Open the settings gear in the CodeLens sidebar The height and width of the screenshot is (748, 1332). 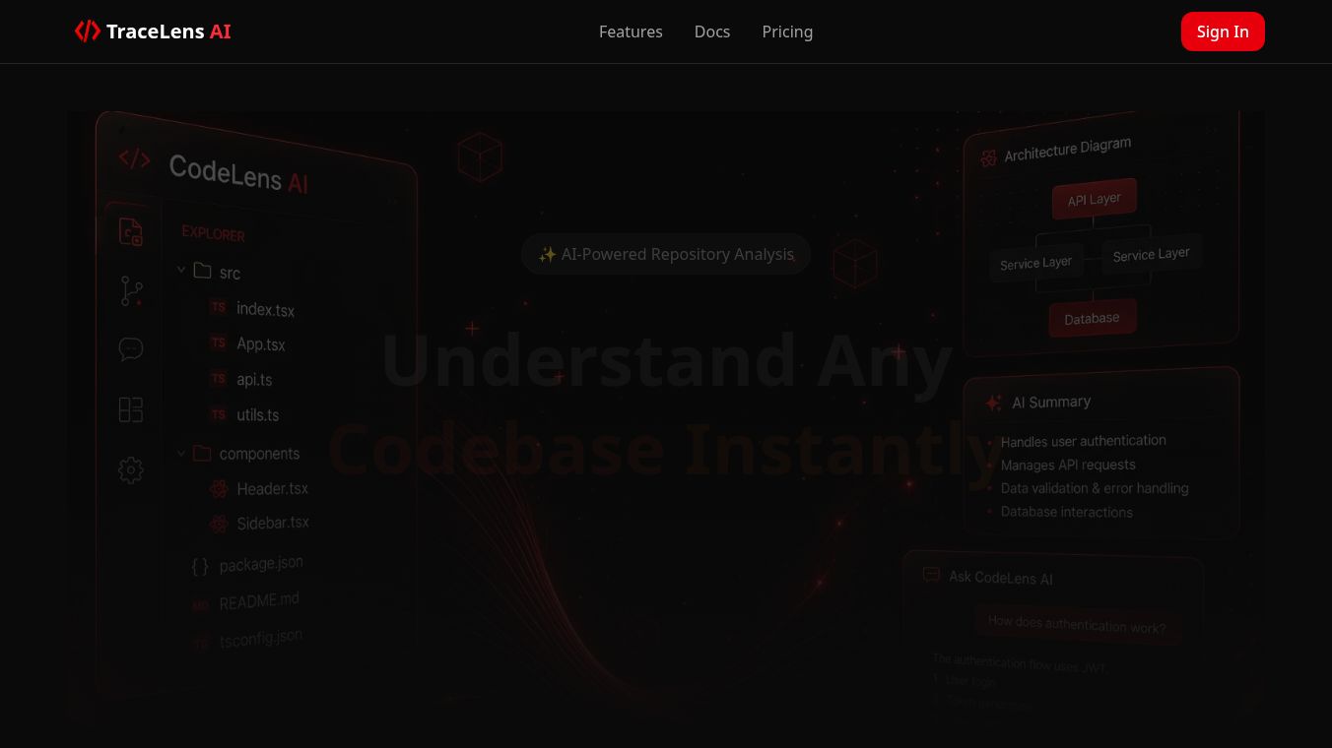pyautogui.click(x=131, y=469)
